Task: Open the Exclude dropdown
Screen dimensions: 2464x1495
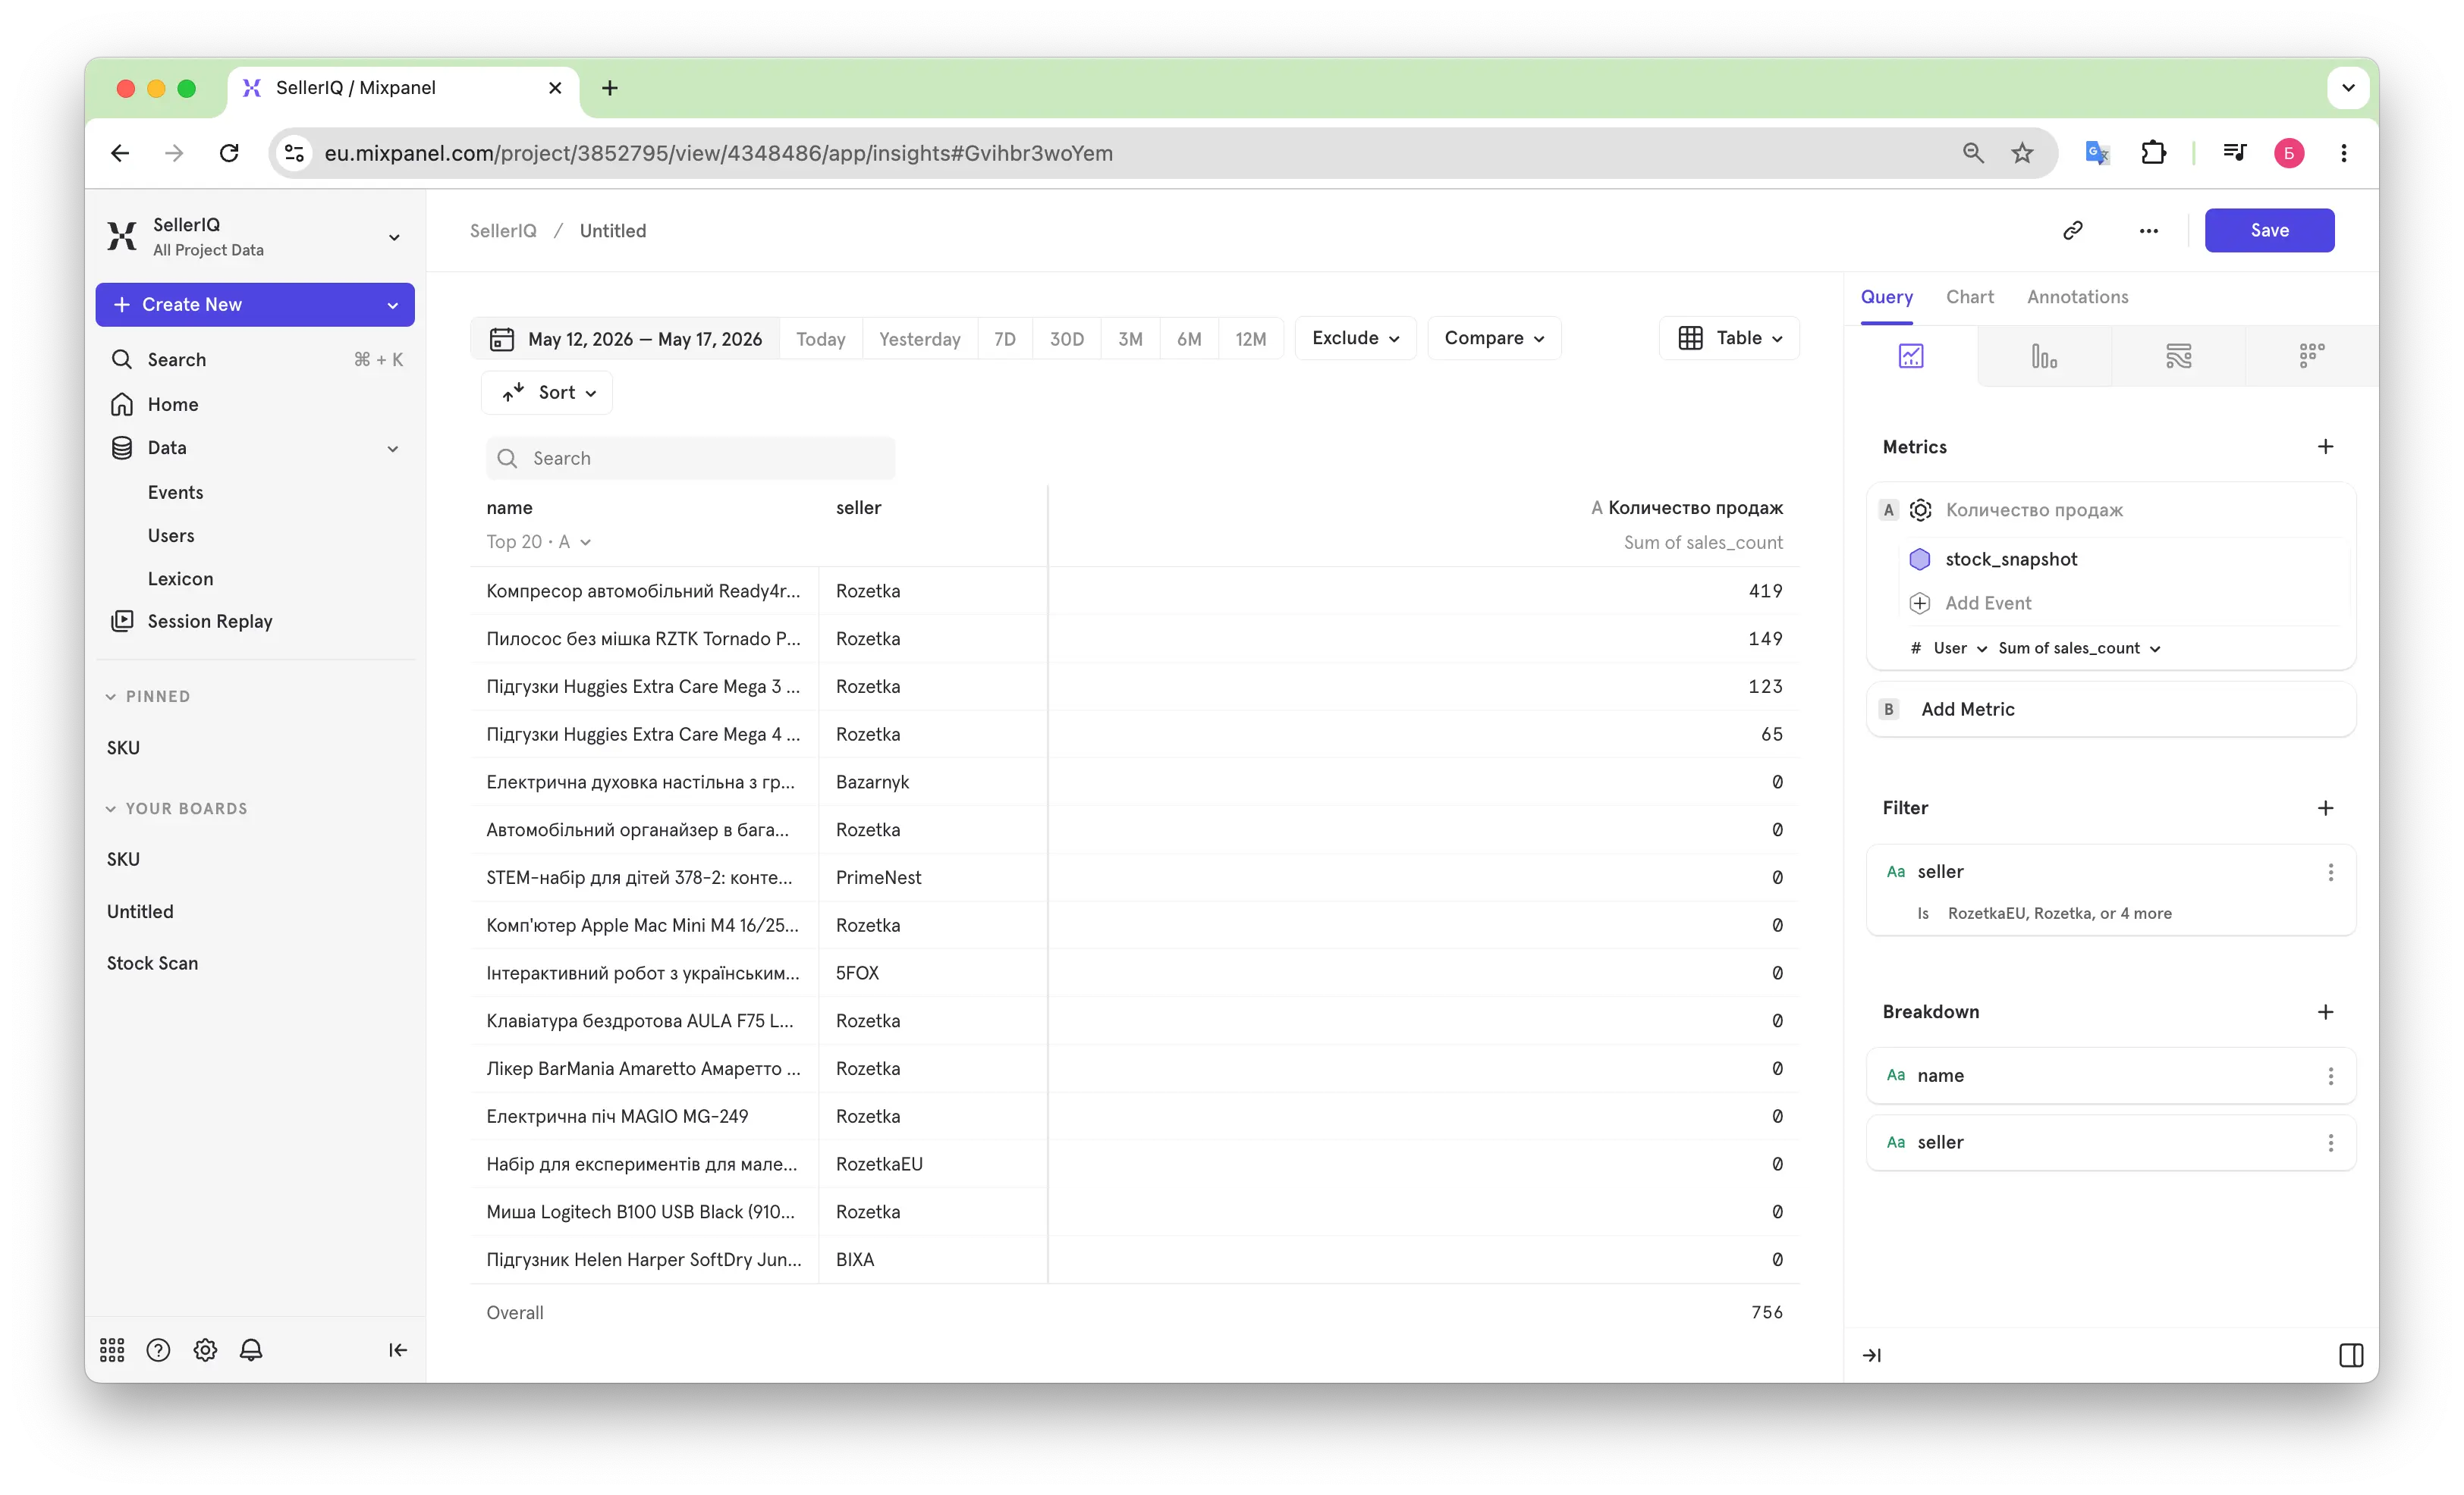Action: click(1355, 339)
